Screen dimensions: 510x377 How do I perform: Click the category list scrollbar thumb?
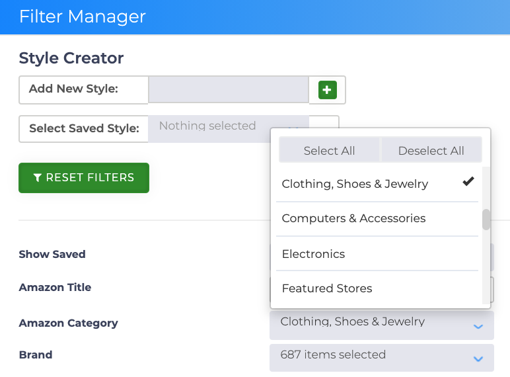pos(486,220)
